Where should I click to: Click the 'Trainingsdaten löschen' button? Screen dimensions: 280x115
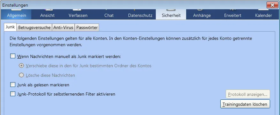pyautogui.click(x=245, y=104)
